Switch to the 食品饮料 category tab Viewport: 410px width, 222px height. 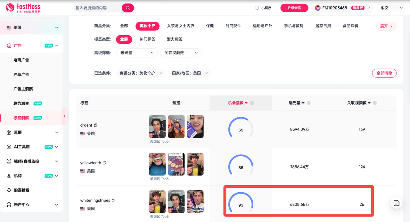(350, 26)
